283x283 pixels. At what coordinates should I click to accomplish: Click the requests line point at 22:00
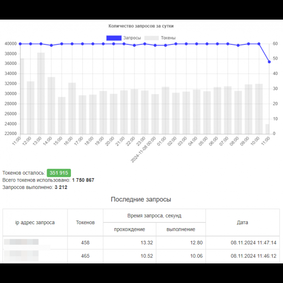coord(134,45)
